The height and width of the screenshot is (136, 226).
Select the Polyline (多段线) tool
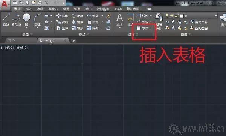click(x=16, y=20)
